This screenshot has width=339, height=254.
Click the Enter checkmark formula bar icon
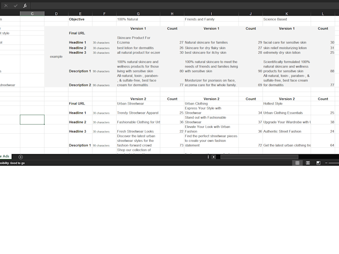15,6
